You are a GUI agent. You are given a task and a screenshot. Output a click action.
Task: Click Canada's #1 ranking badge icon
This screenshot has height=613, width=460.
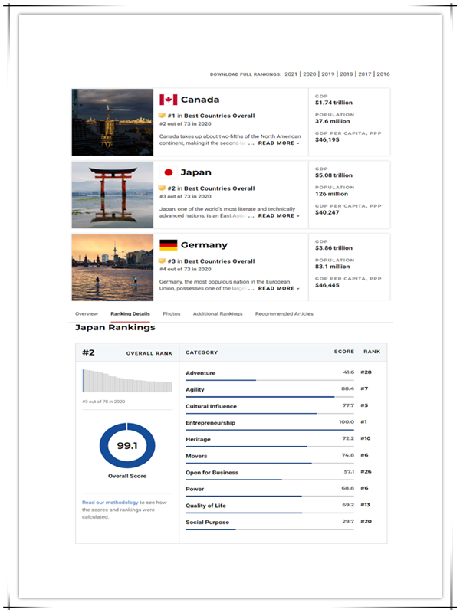[162, 116]
